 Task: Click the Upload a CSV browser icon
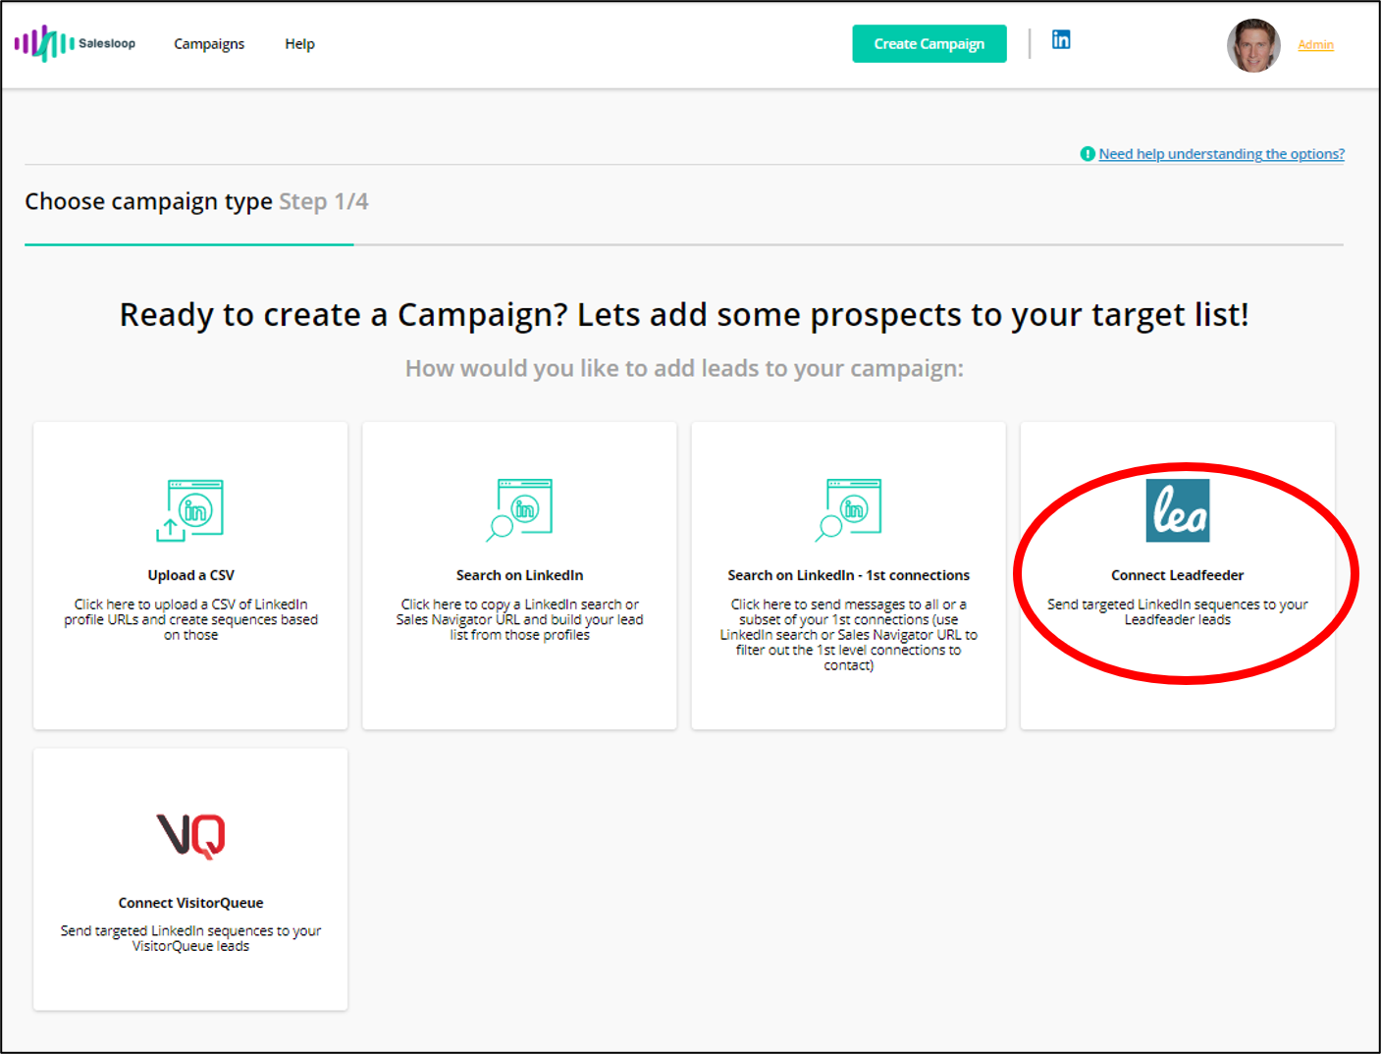point(190,509)
